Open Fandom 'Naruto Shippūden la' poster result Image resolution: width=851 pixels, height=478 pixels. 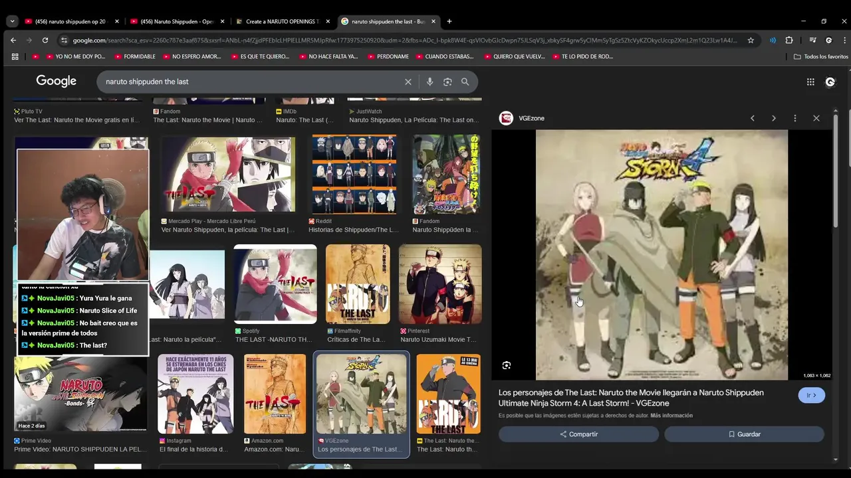click(x=446, y=175)
